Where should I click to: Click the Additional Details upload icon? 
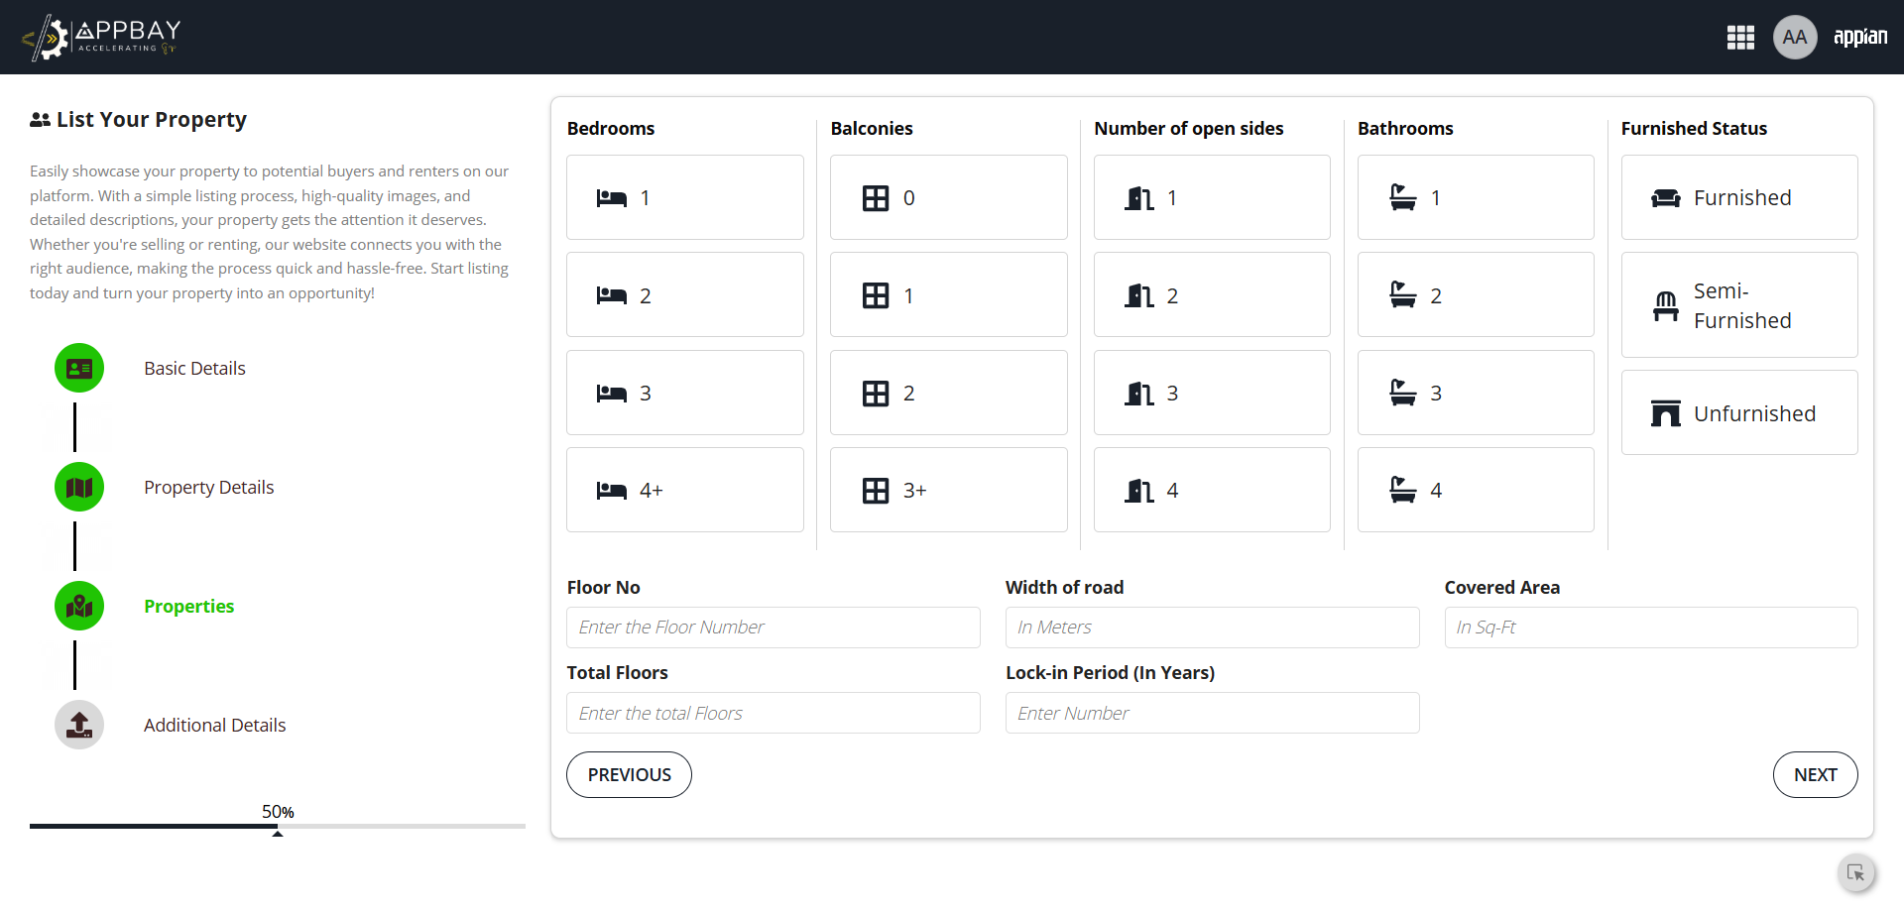point(79,726)
